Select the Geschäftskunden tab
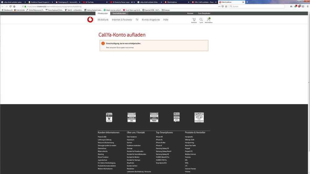This screenshot has height=174, width=310. tap(119, 13)
